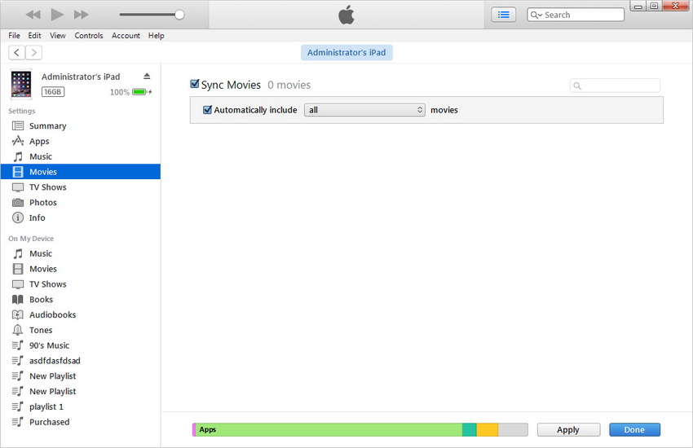Open Tones on the device
This screenshot has width=693, height=448.
tap(41, 330)
